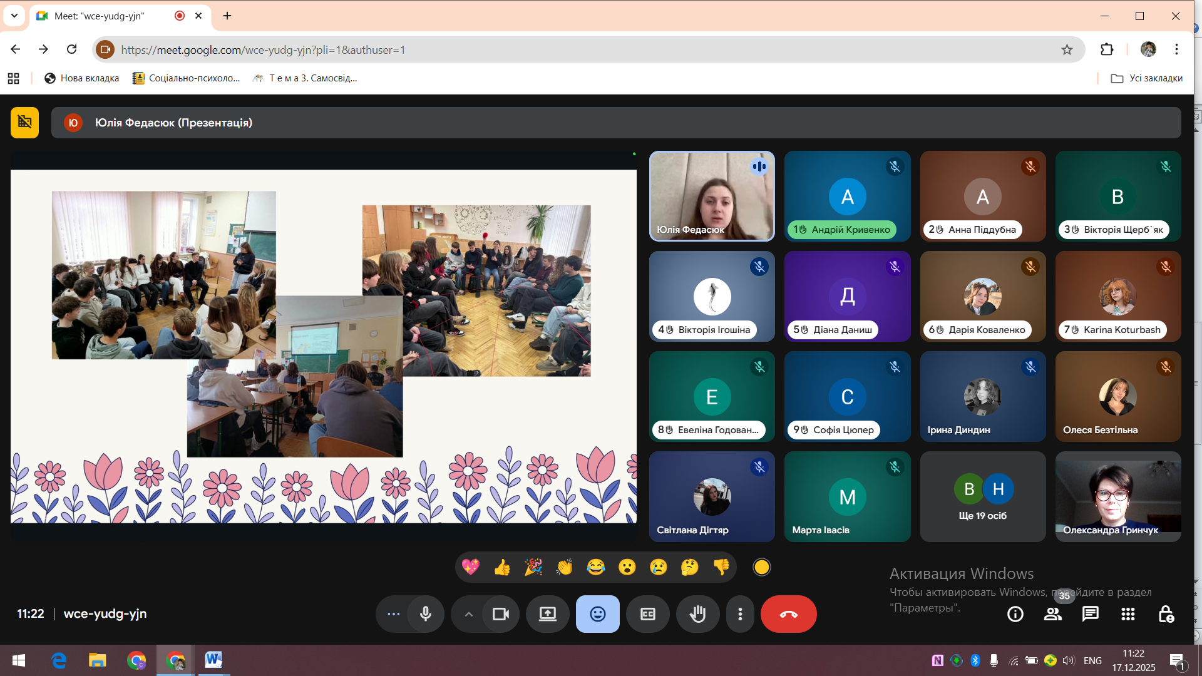The width and height of the screenshot is (1202, 676).
Task: Send the clapping hands reaction
Action: (x=564, y=567)
